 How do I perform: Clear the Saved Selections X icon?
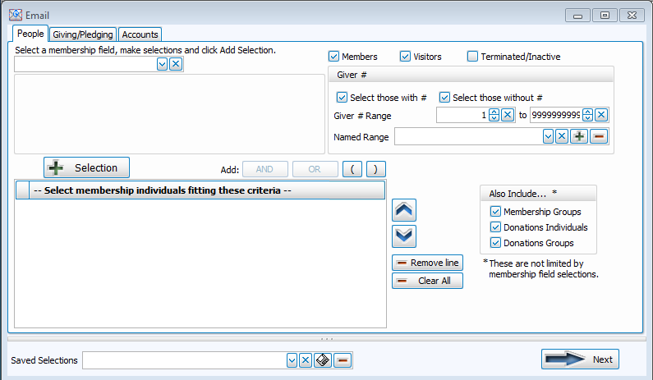tap(305, 360)
